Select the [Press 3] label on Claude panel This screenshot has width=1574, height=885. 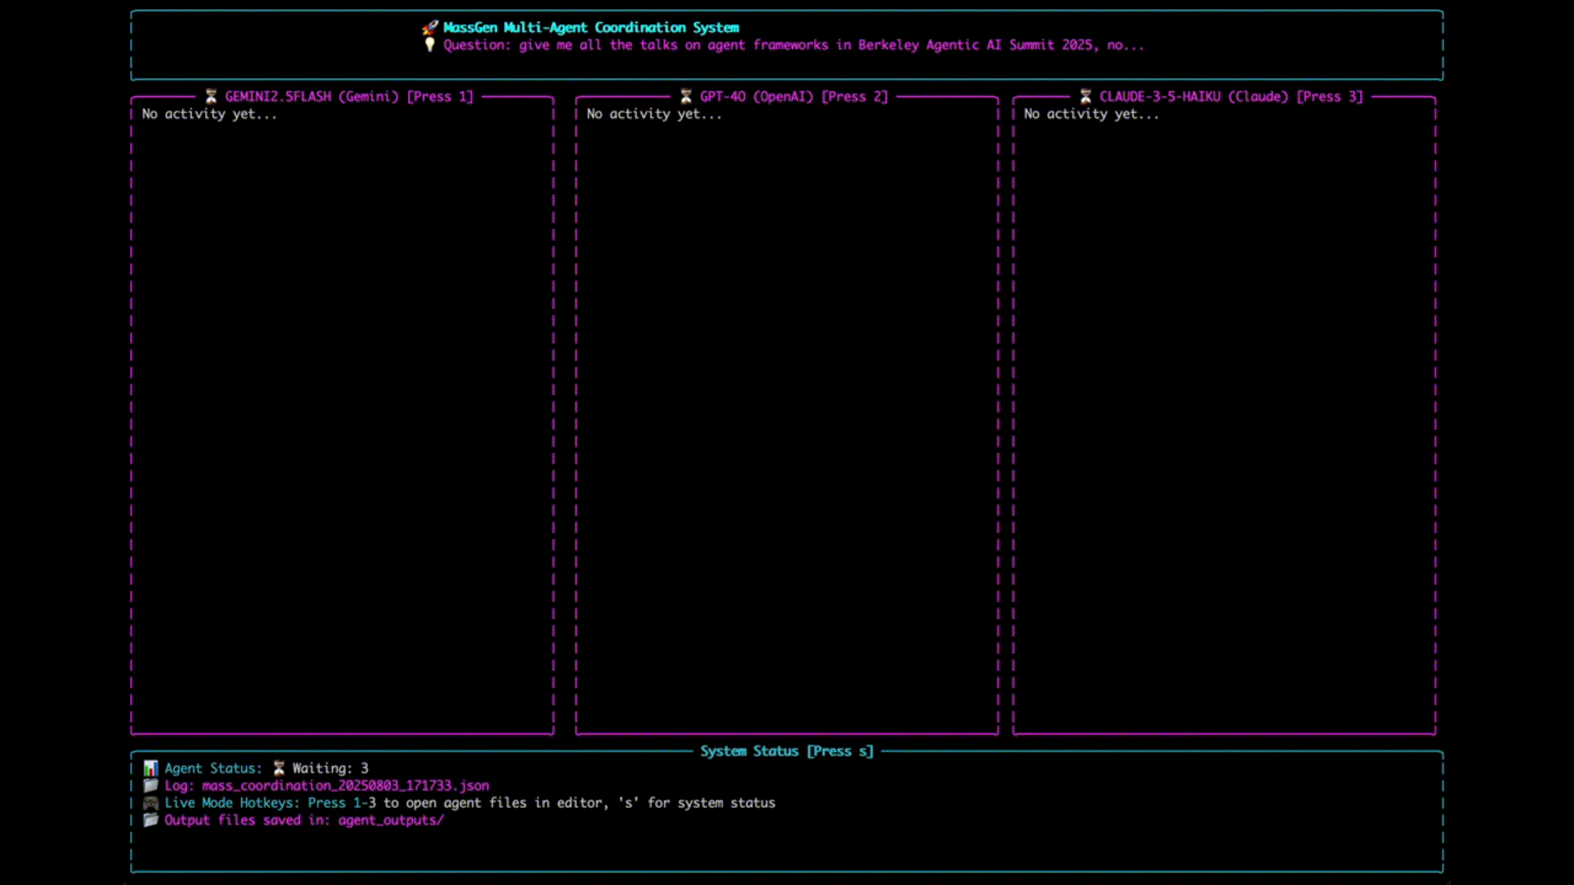pos(1329,97)
